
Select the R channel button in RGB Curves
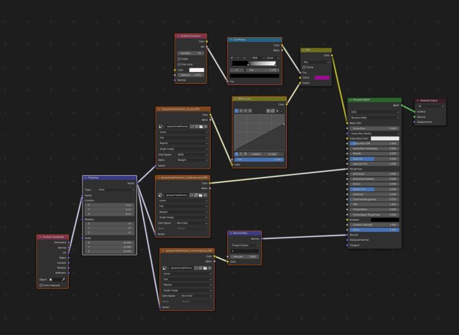click(241, 111)
